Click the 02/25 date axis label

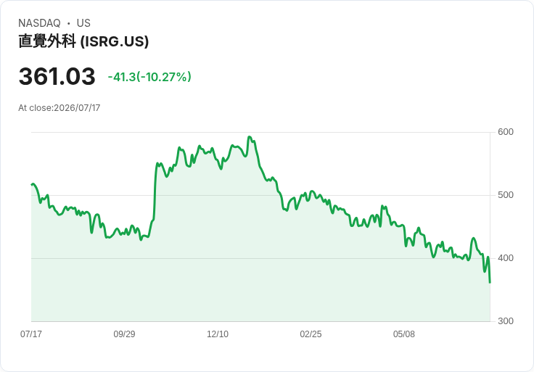pyautogui.click(x=311, y=334)
